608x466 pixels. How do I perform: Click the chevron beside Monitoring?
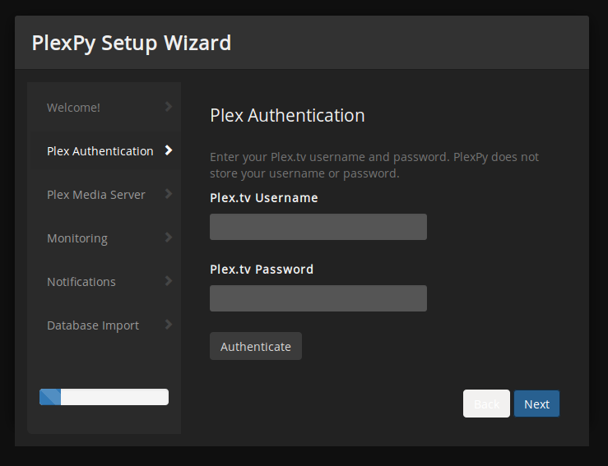click(x=169, y=237)
